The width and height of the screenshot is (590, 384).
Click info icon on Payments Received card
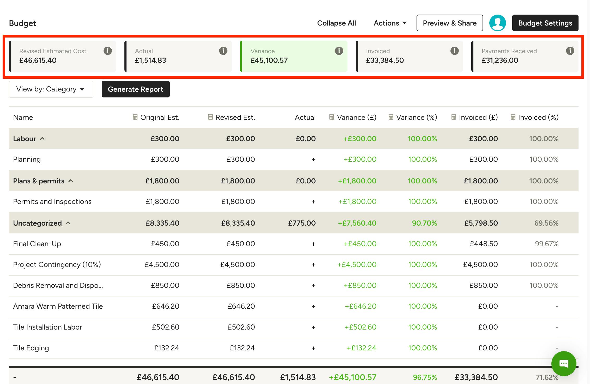click(x=570, y=51)
